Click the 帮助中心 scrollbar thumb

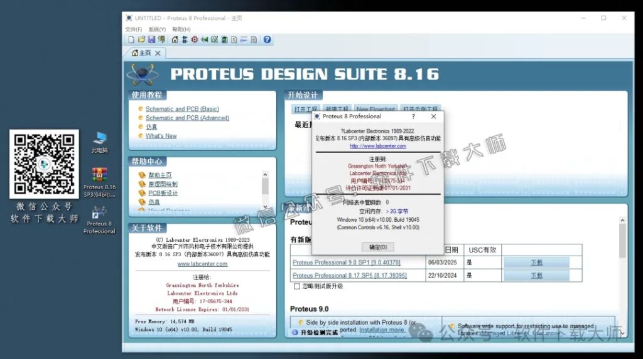[265, 186]
